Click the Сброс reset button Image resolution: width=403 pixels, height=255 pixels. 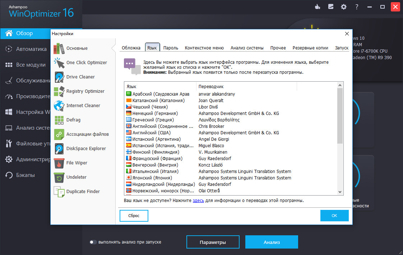pyautogui.click(x=134, y=216)
